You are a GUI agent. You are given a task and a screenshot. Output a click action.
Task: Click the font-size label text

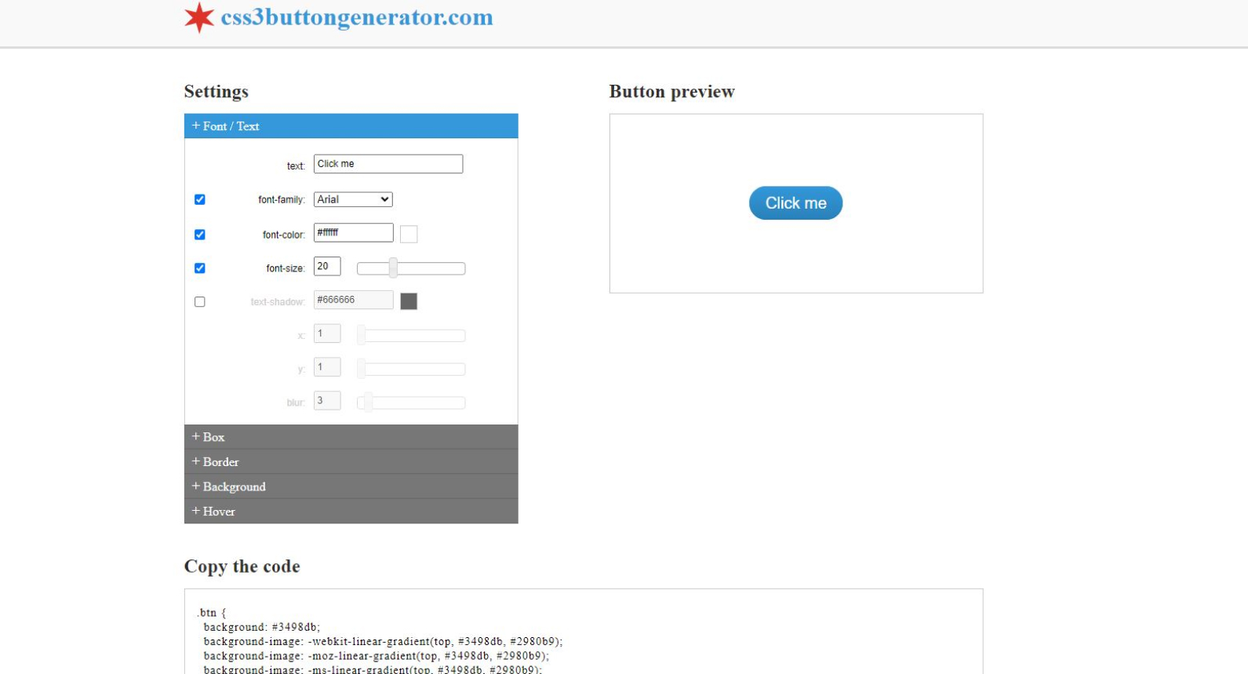(285, 268)
